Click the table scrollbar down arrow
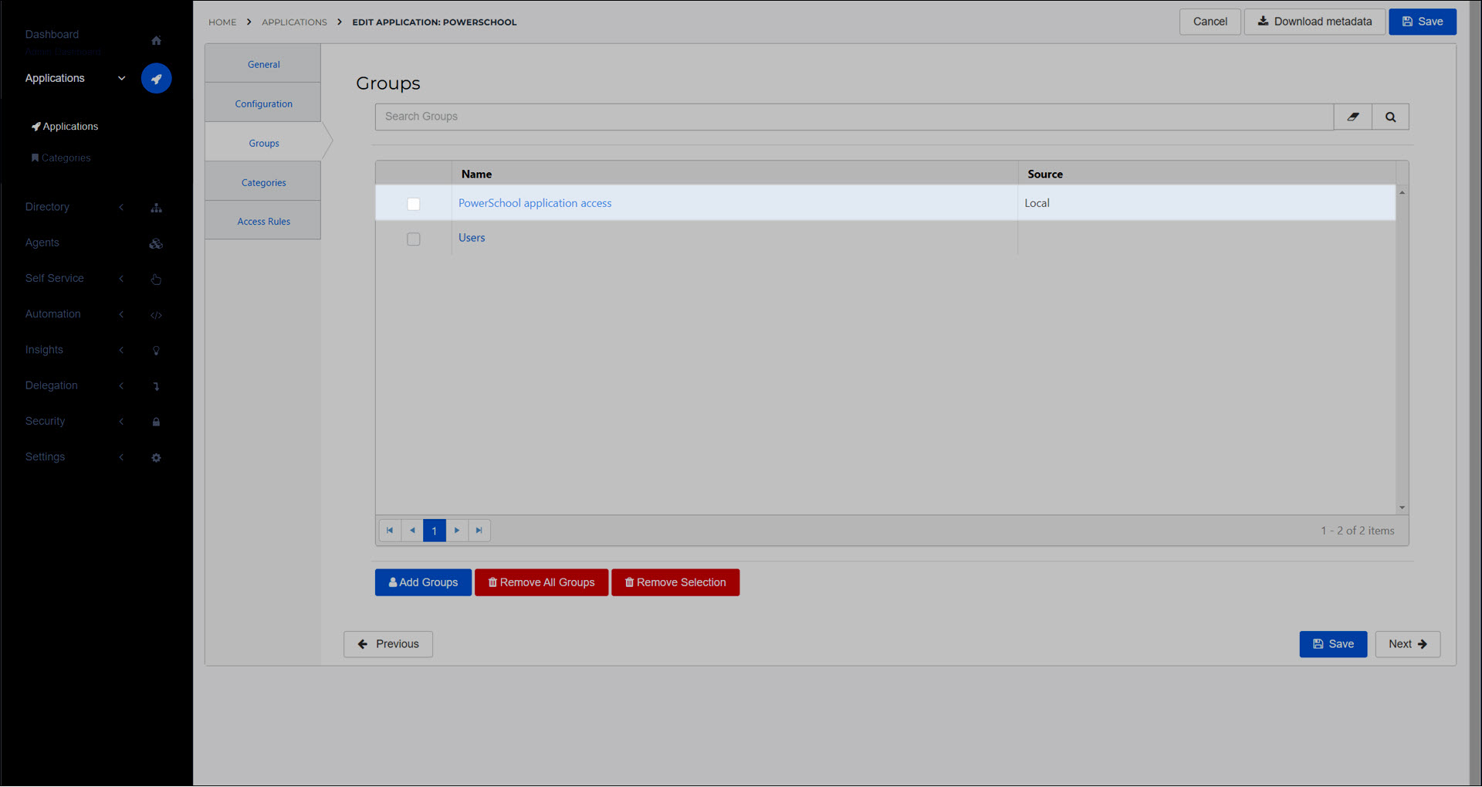The height and width of the screenshot is (787, 1482). click(1402, 507)
